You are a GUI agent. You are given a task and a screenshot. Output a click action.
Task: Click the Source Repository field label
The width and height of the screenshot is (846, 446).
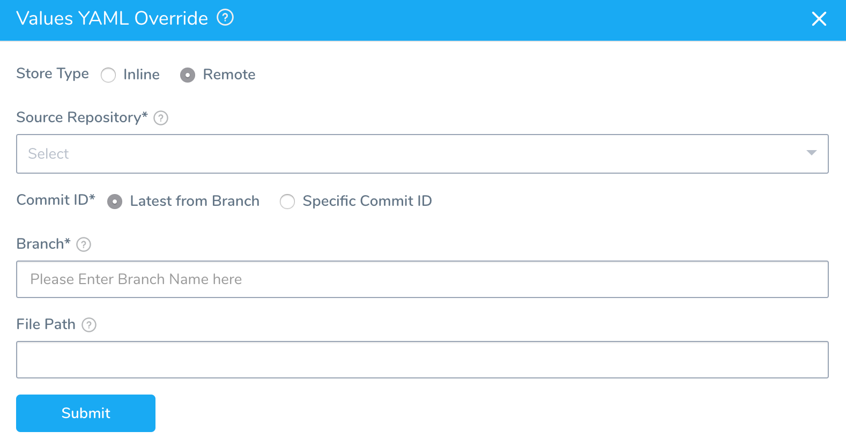(82, 117)
